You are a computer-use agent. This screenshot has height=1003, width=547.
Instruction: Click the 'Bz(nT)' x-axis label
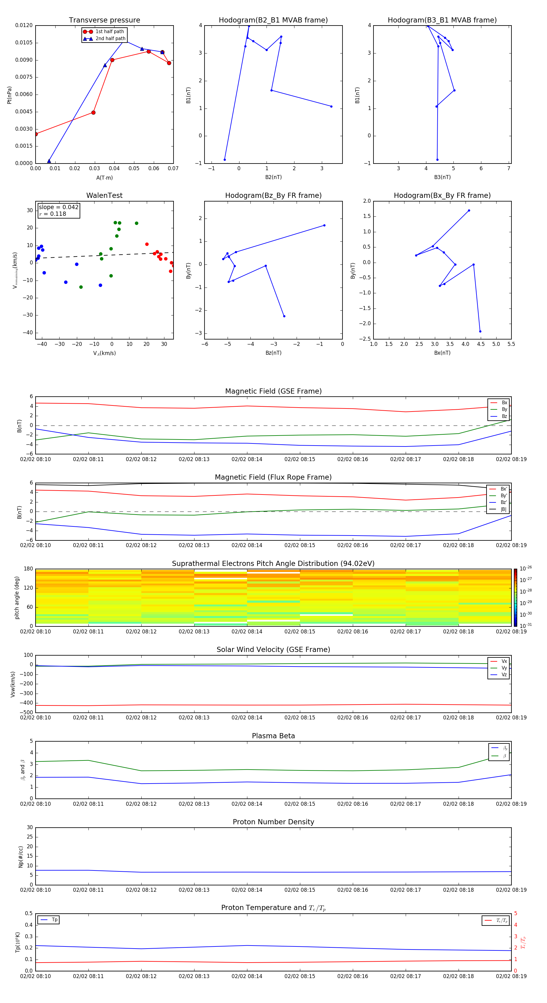273,353
